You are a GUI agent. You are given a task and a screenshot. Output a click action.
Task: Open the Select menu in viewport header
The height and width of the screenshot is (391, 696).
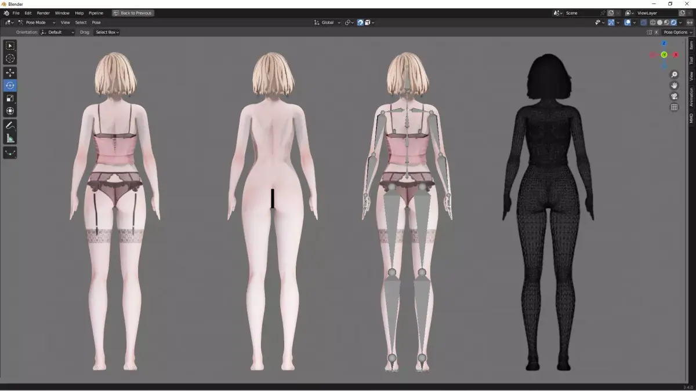tap(81, 23)
